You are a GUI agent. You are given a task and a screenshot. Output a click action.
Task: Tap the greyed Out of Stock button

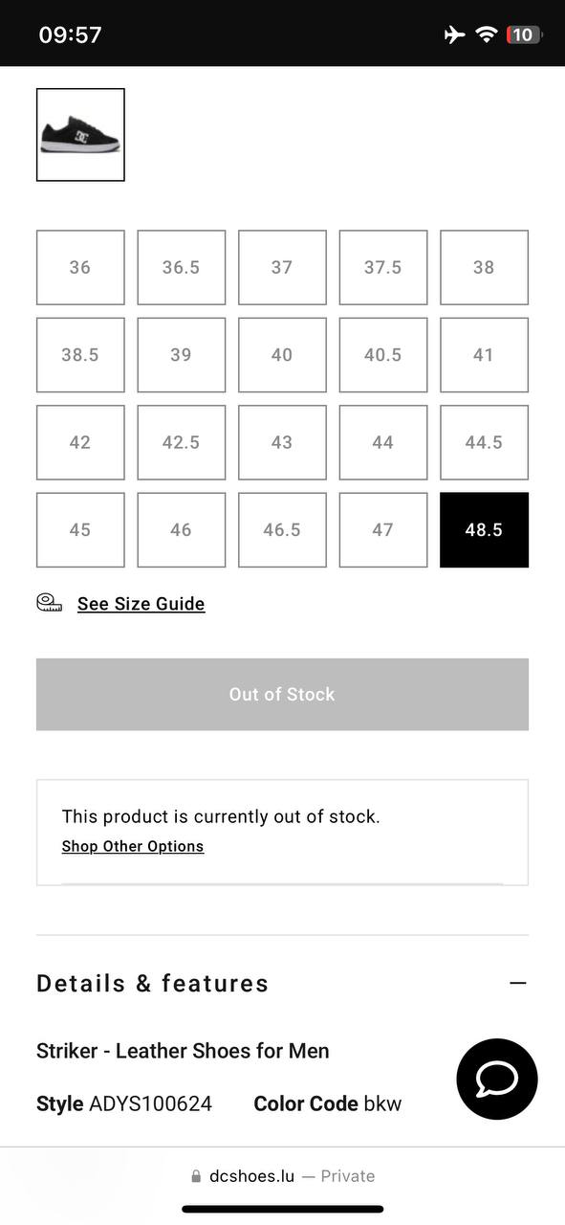[x=282, y=695]
